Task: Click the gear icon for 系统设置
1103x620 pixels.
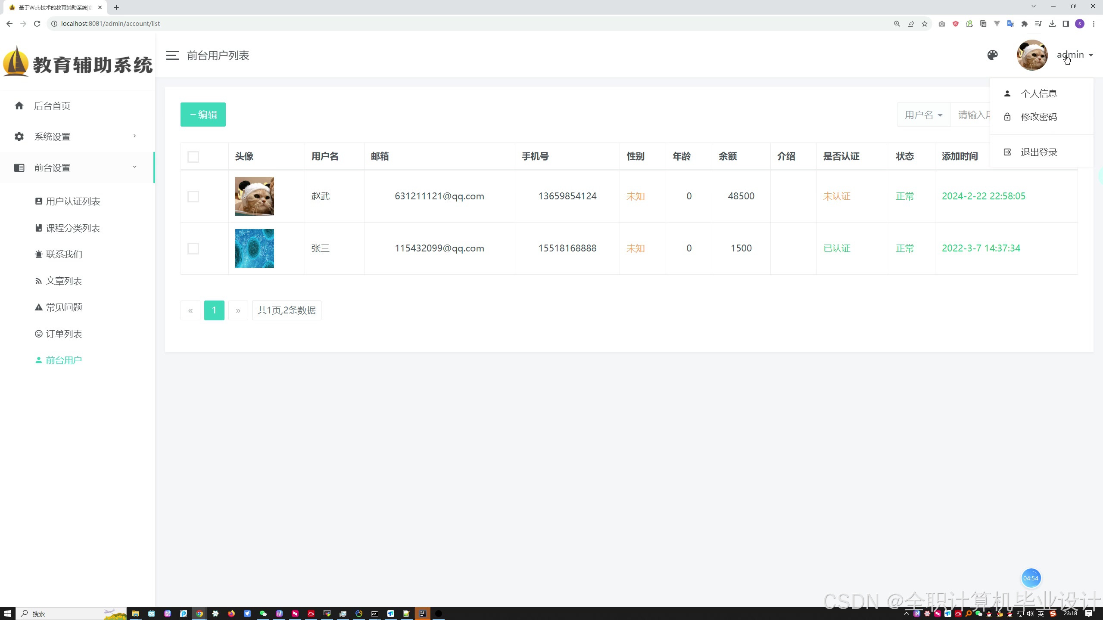Action: tap(19, 137)
